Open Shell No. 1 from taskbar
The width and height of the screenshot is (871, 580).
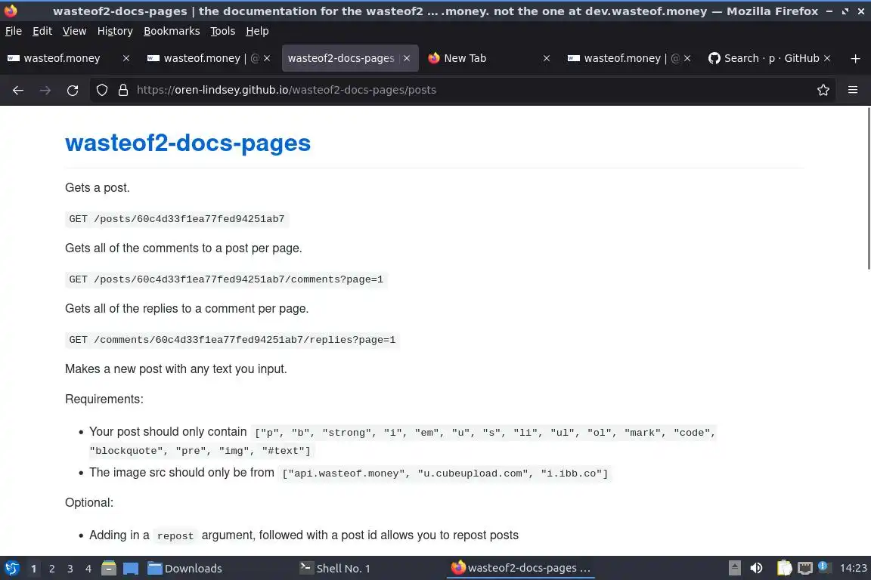335,569
